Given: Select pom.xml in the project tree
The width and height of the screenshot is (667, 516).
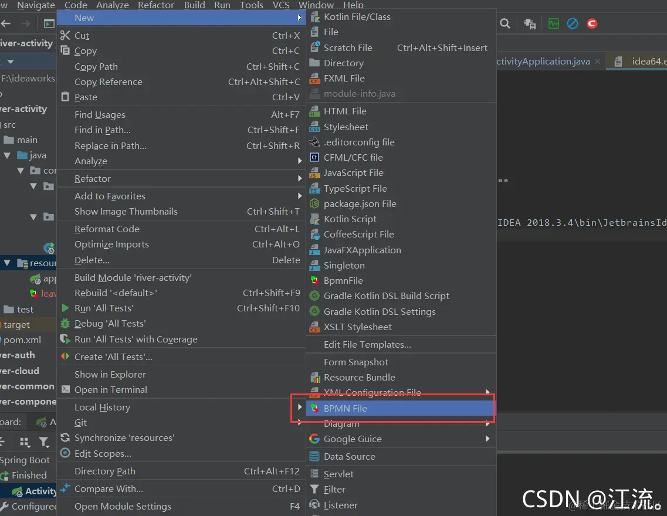Looking at the screenshot, I should (22, 340).
